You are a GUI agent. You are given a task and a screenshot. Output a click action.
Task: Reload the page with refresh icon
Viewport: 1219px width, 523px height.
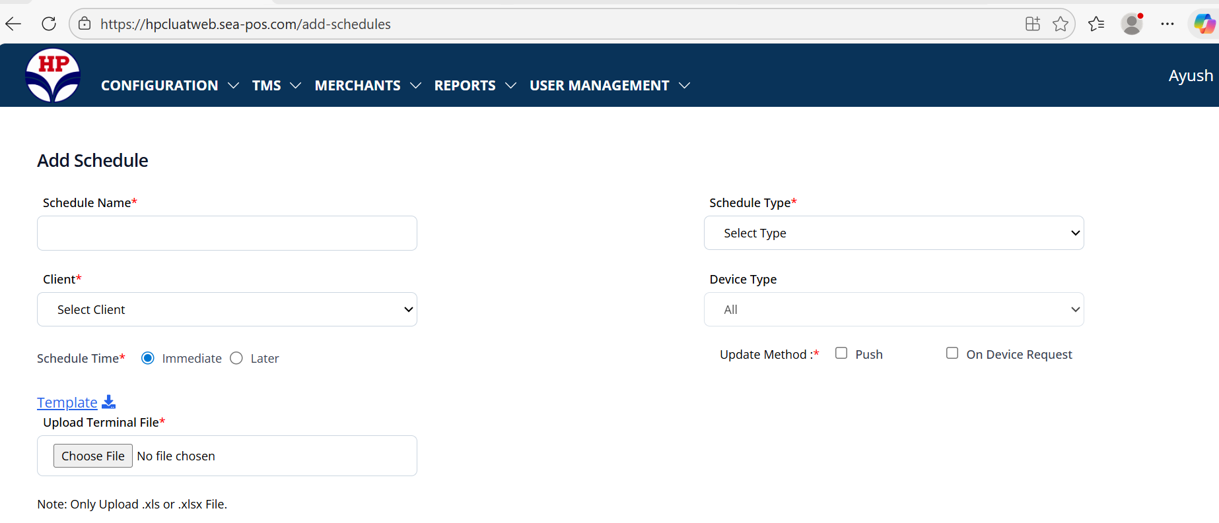49,24
